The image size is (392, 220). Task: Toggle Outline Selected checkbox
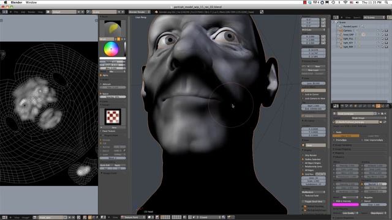pos(303,159)
